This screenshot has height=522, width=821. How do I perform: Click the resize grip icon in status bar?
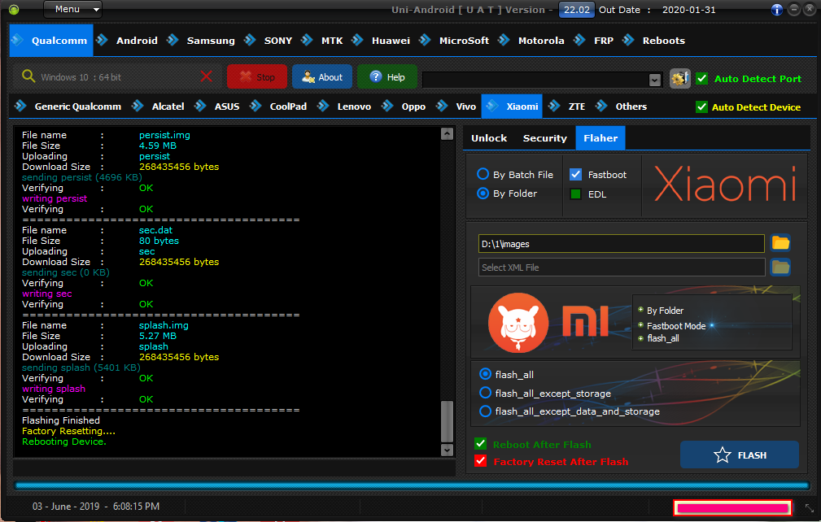[x=810, y=507]
